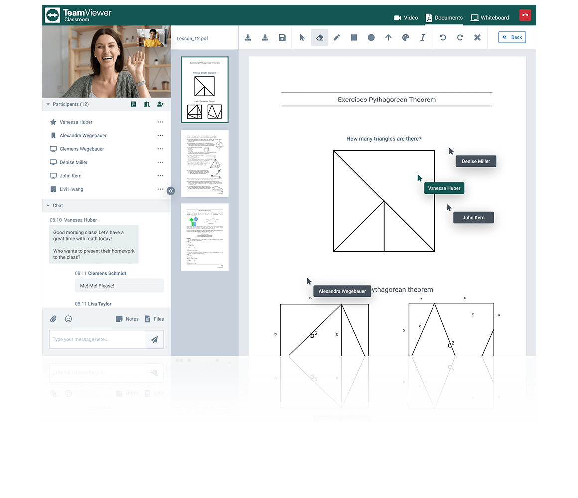Select the arrow drawing tool
Image resolution: width=578 pixels, height=498 pixels.
(x=388, y=38)
